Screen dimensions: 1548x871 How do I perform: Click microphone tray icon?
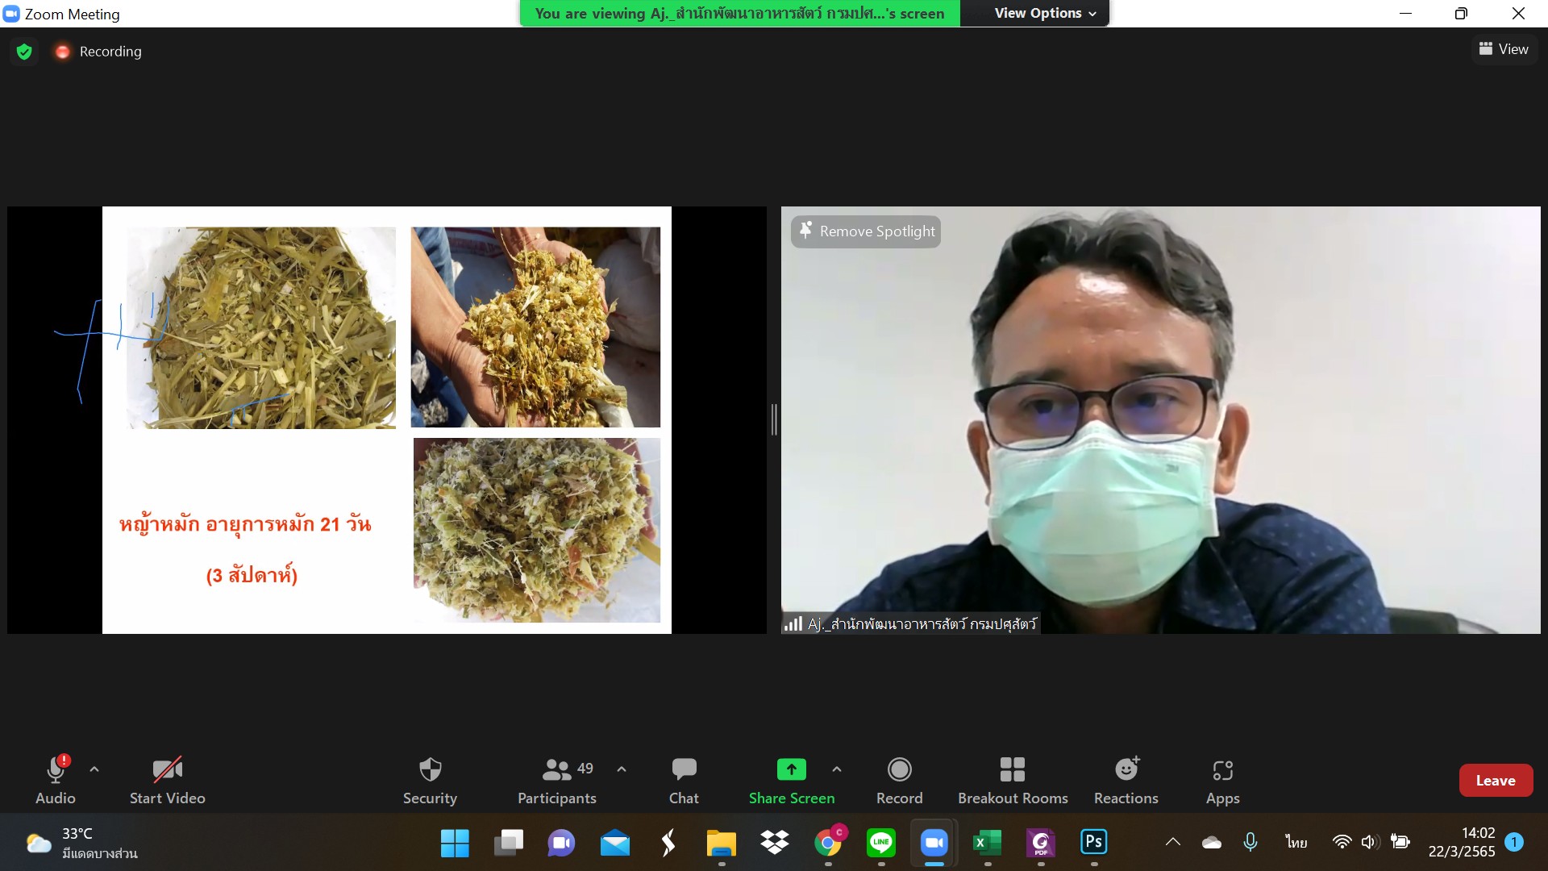click(x=1250, y=842)
